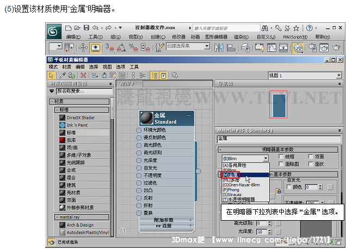Toggle the angle snap tool
This screenshot has height=249, width=346.
click(121, 48)
